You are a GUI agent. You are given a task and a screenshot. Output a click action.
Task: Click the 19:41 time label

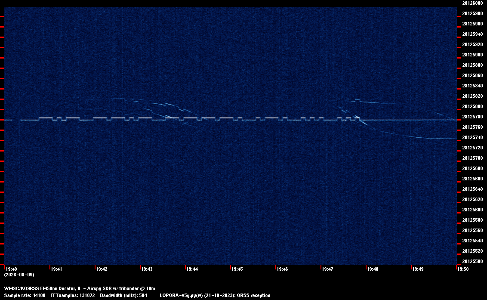click(x=56, y=269)
